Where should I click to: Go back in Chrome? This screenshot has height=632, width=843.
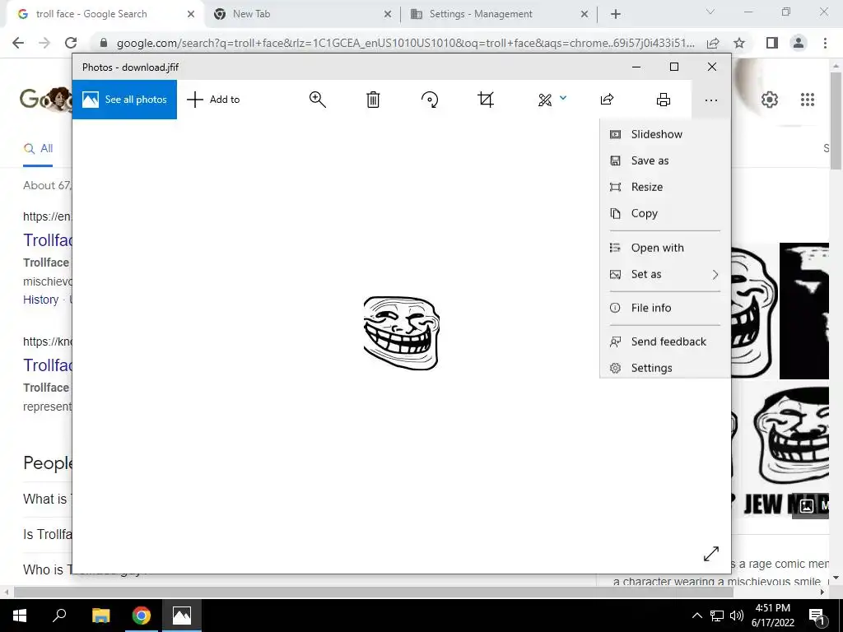18,43
